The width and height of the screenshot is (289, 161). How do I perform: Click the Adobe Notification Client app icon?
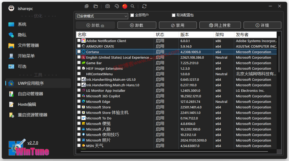click(x=83, y=40)
